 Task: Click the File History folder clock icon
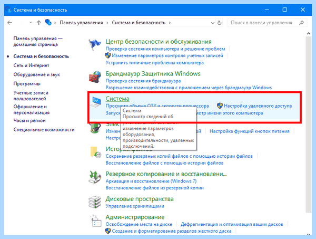tap(95, 152)
